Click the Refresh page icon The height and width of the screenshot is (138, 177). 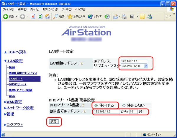(40, 17)
